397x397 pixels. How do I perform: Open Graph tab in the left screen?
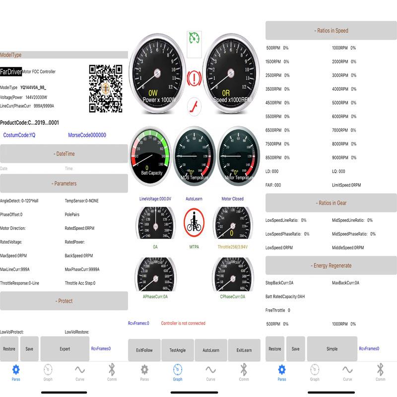pos(48,373)
